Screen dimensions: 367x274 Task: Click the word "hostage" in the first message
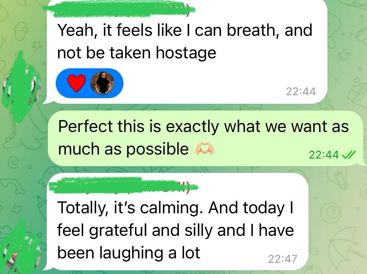point(186,53)
